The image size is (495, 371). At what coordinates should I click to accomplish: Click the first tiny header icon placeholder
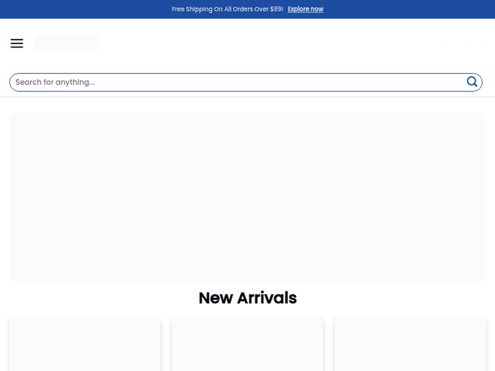click(444, 42)
